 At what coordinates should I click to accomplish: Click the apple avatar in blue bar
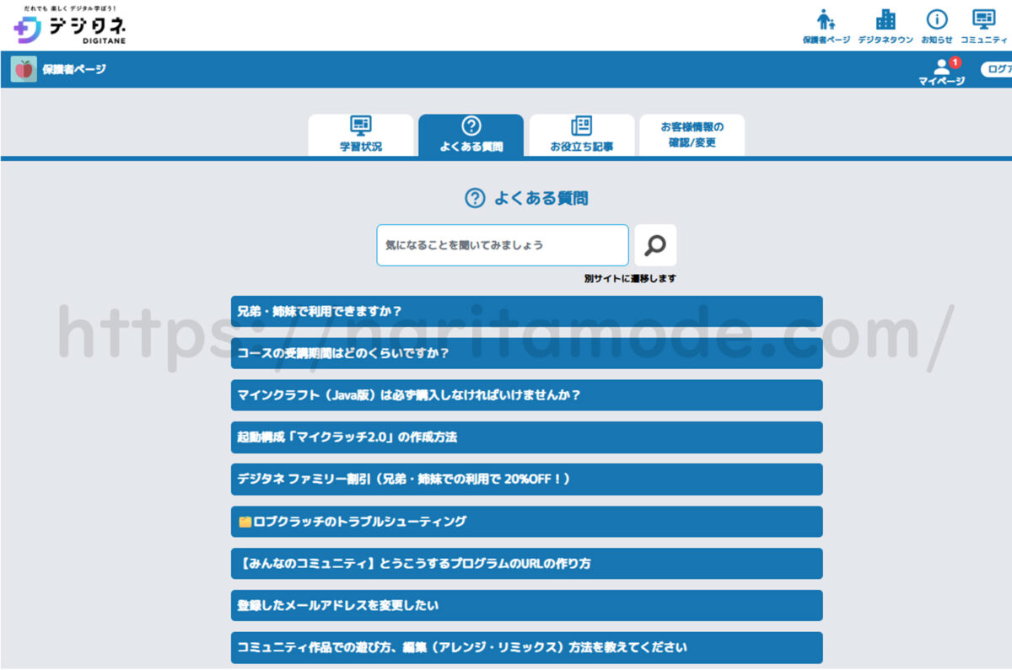(x=24, y=69)
